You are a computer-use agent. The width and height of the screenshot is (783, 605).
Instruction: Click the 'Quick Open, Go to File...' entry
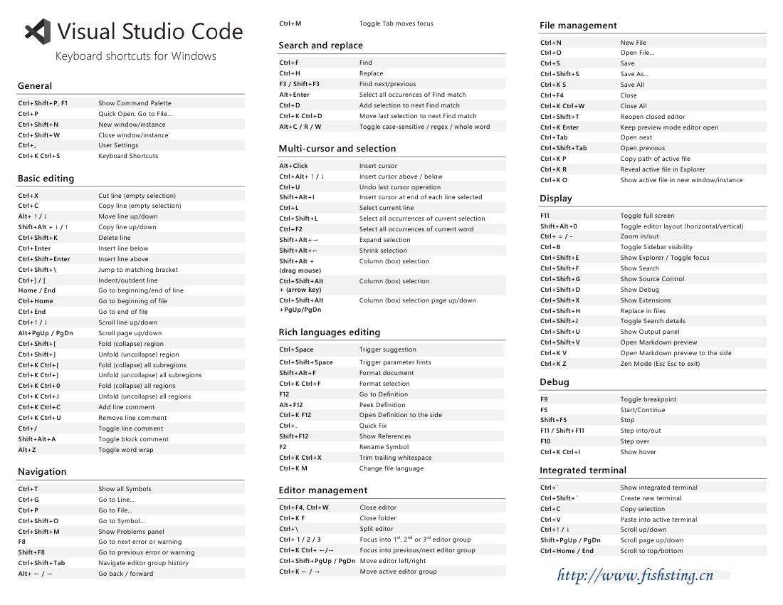click(135, 114)
